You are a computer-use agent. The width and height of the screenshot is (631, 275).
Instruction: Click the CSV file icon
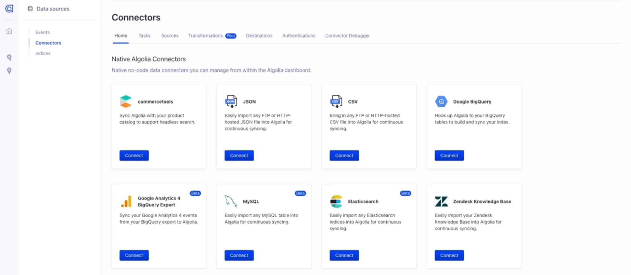336,101
